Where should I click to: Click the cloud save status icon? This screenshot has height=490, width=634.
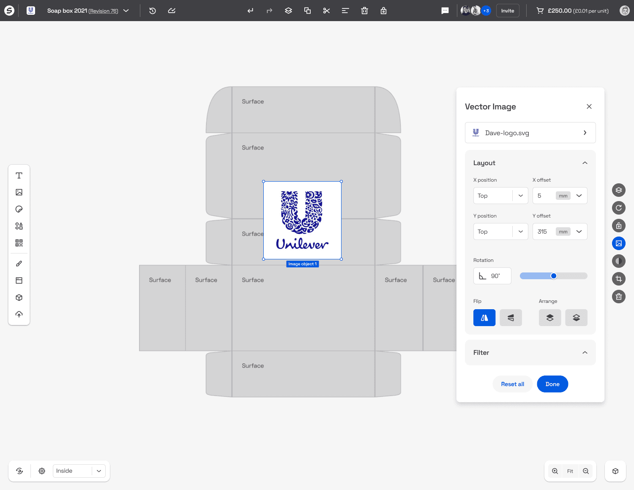pos(172,11)
